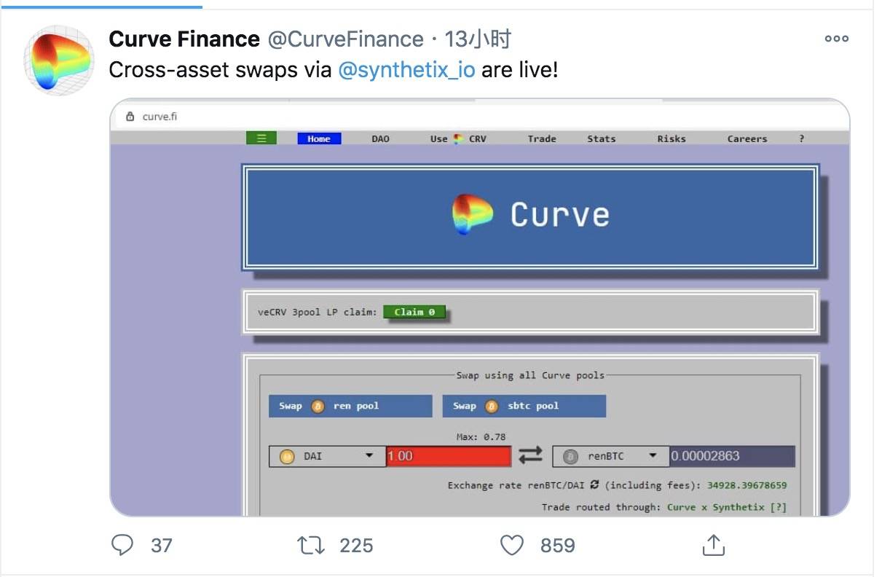Open the tweet's more options menu

pos(836,39)
